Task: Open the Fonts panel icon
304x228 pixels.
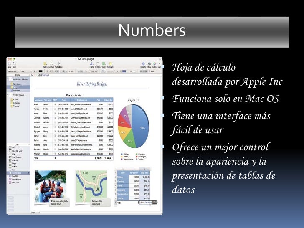Action: 160,65
